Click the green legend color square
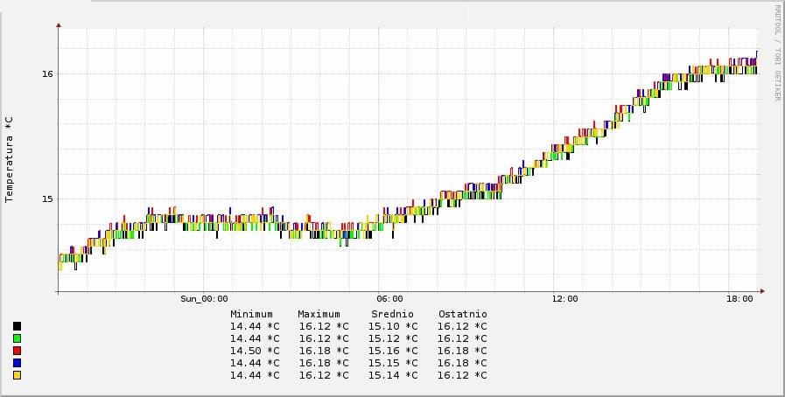 tap(17, 338)
